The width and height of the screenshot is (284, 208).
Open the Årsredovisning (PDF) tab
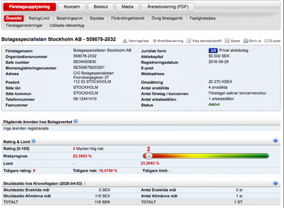tap(168, 7)
